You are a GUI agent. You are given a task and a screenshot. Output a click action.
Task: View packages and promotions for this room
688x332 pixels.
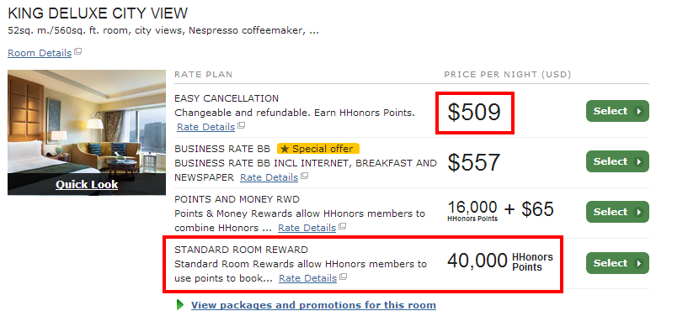point(313,305)
